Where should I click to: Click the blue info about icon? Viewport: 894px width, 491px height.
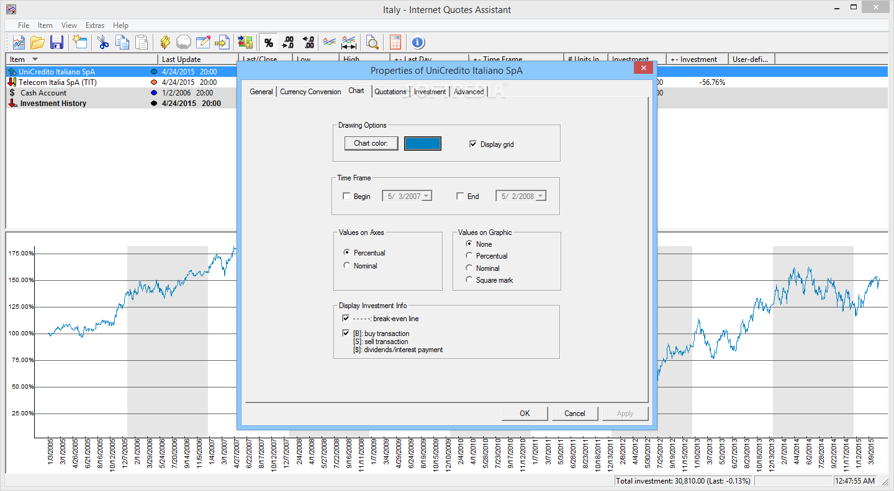point(418,42)
